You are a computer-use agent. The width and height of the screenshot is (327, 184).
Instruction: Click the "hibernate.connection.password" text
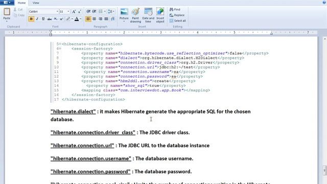[90, 172]
